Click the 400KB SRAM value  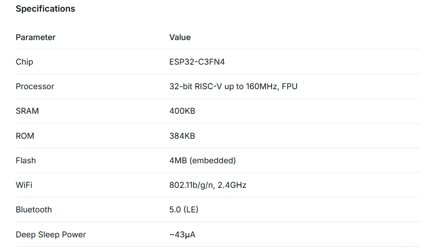(182, 111)
